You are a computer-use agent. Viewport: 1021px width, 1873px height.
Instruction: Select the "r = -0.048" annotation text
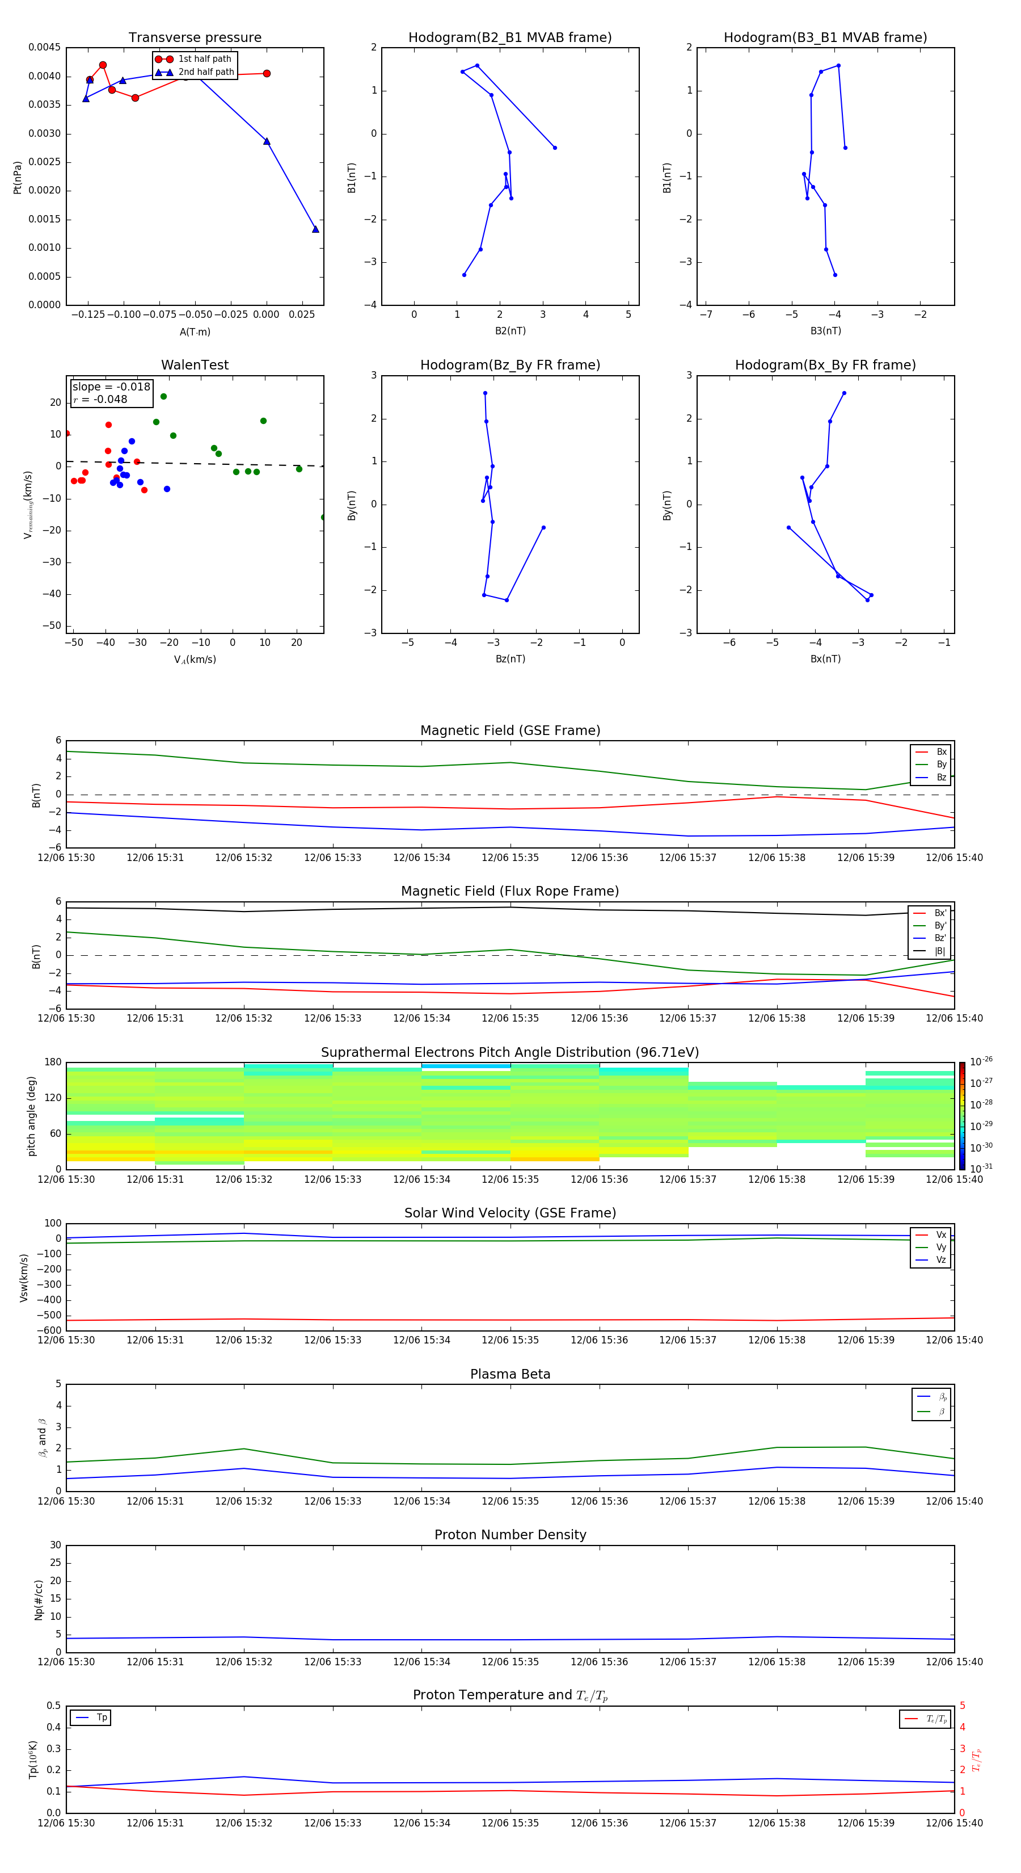point(100,399)
